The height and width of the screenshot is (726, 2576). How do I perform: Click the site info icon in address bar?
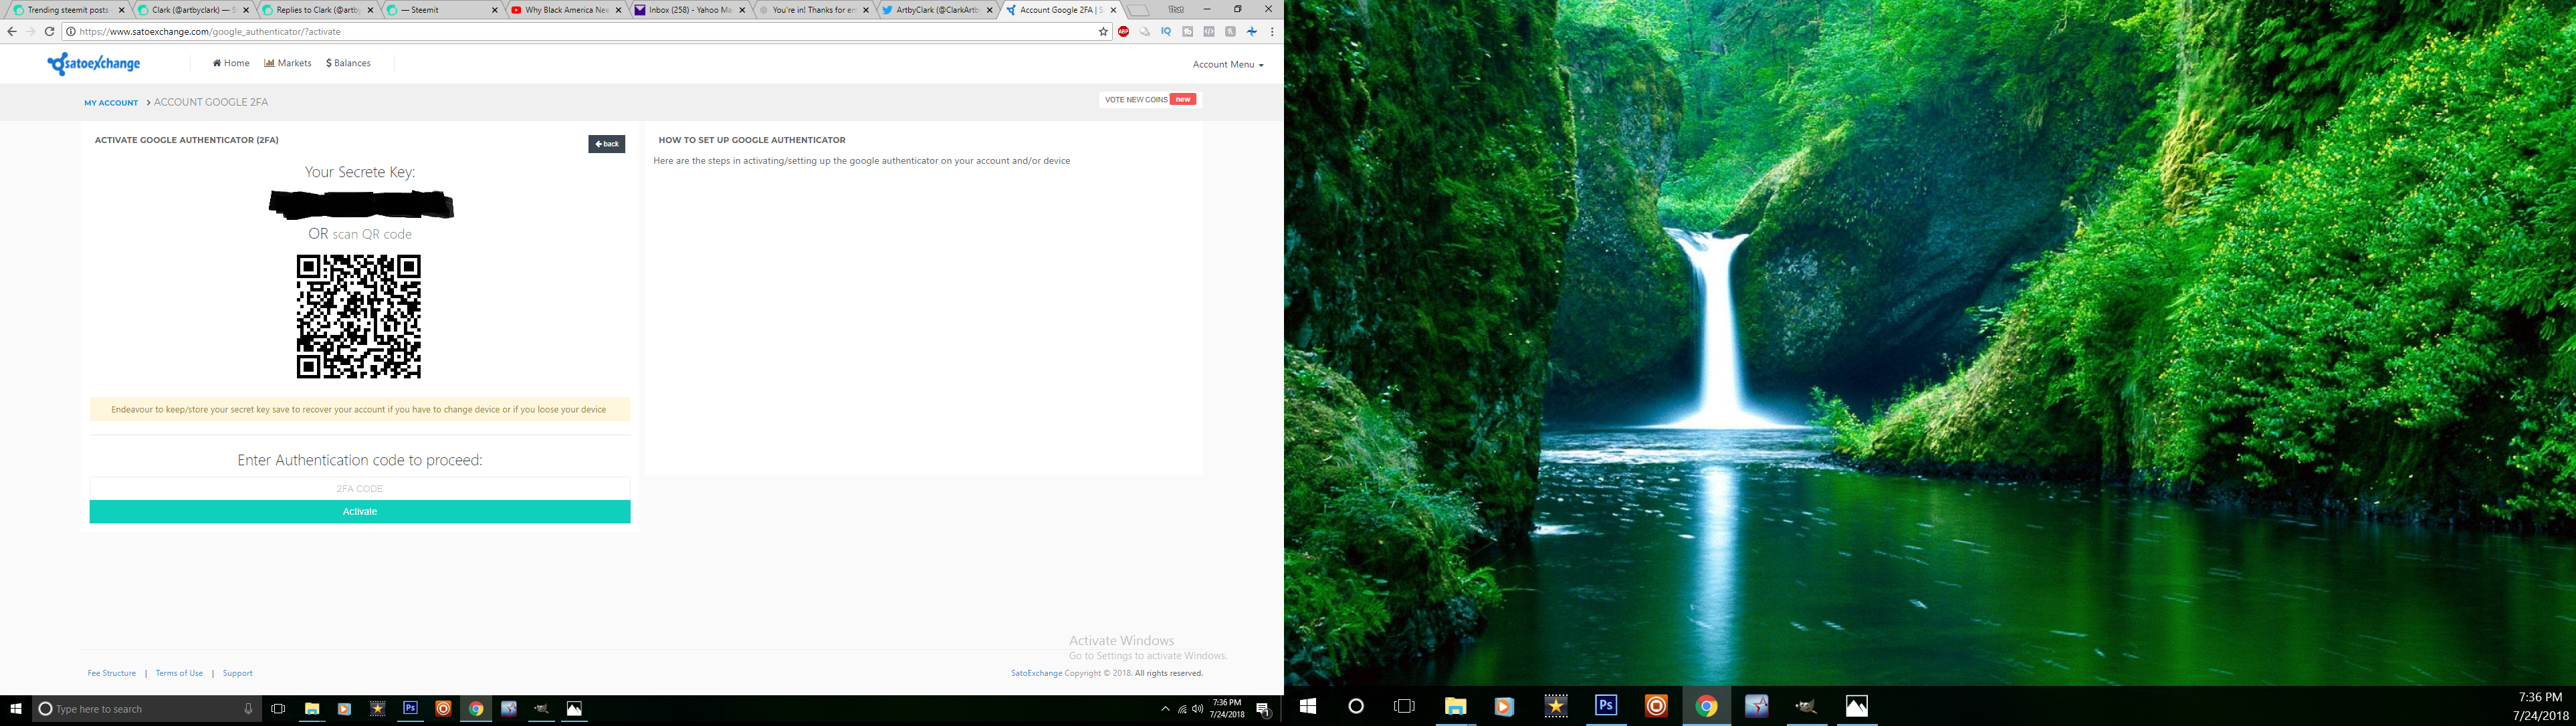pos(71,32)
